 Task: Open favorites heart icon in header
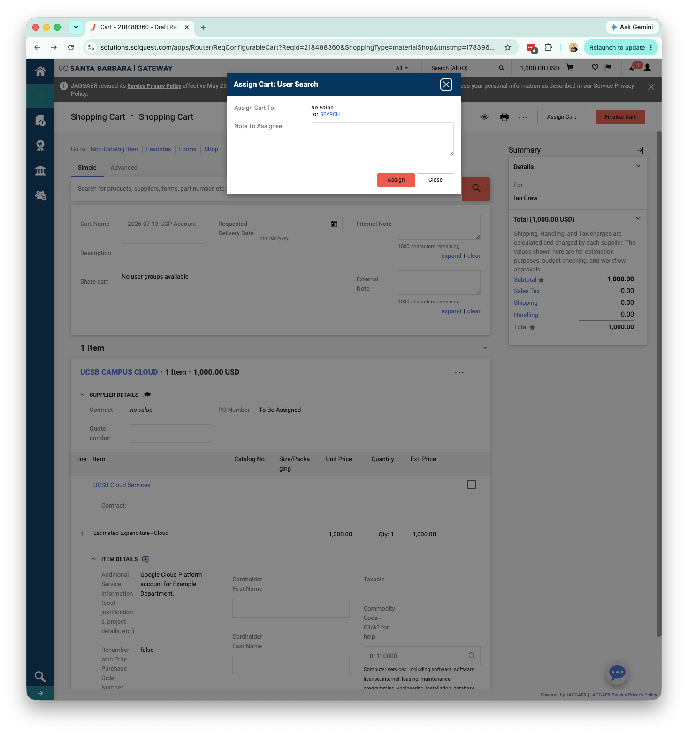[595, 68]
